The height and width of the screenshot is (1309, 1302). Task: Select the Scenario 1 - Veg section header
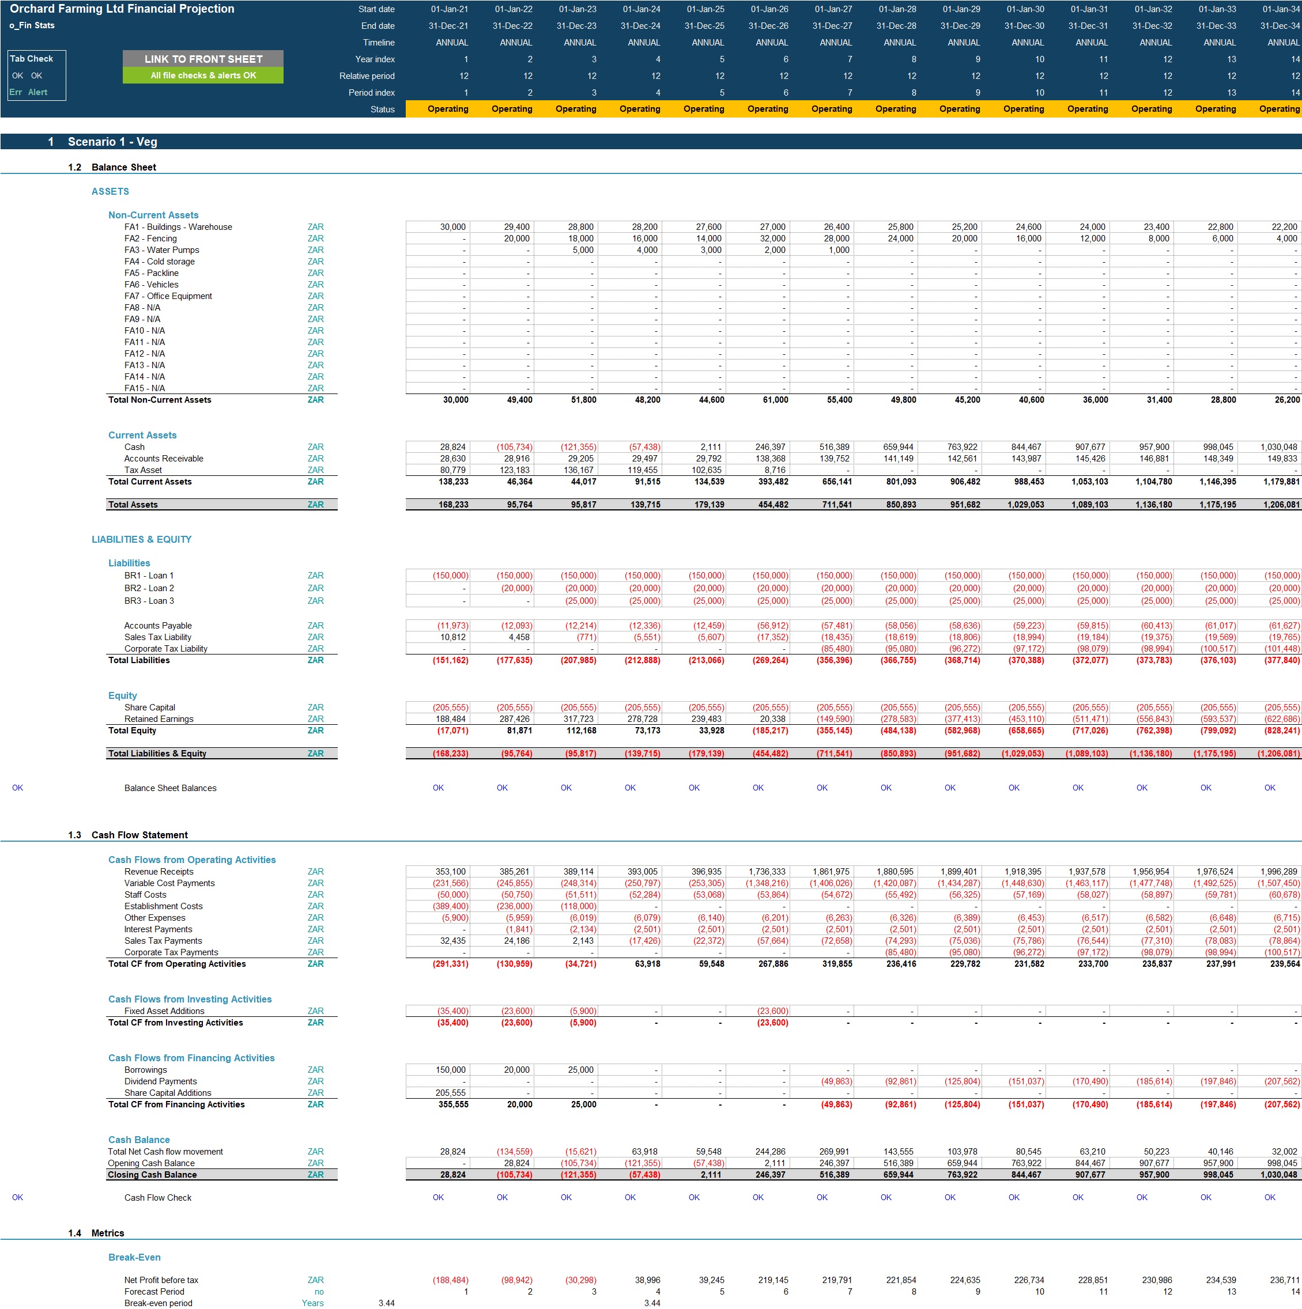[112, 142]
